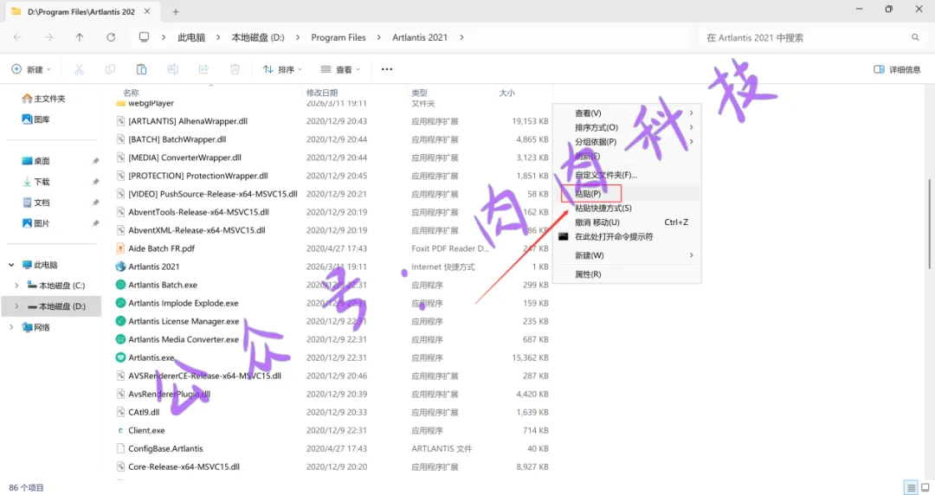
Task: Open a new tab with plus button
Action: click(x=175, y=11)
